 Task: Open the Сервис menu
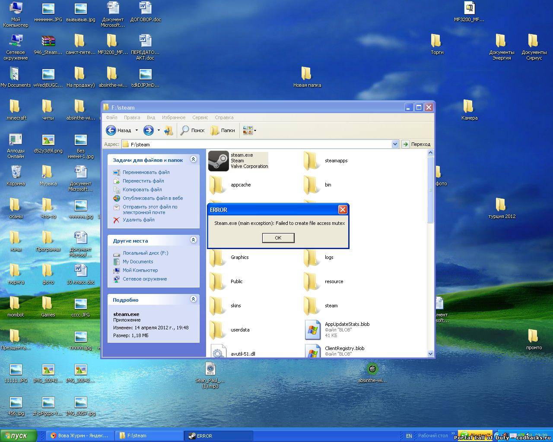(200, 117)
